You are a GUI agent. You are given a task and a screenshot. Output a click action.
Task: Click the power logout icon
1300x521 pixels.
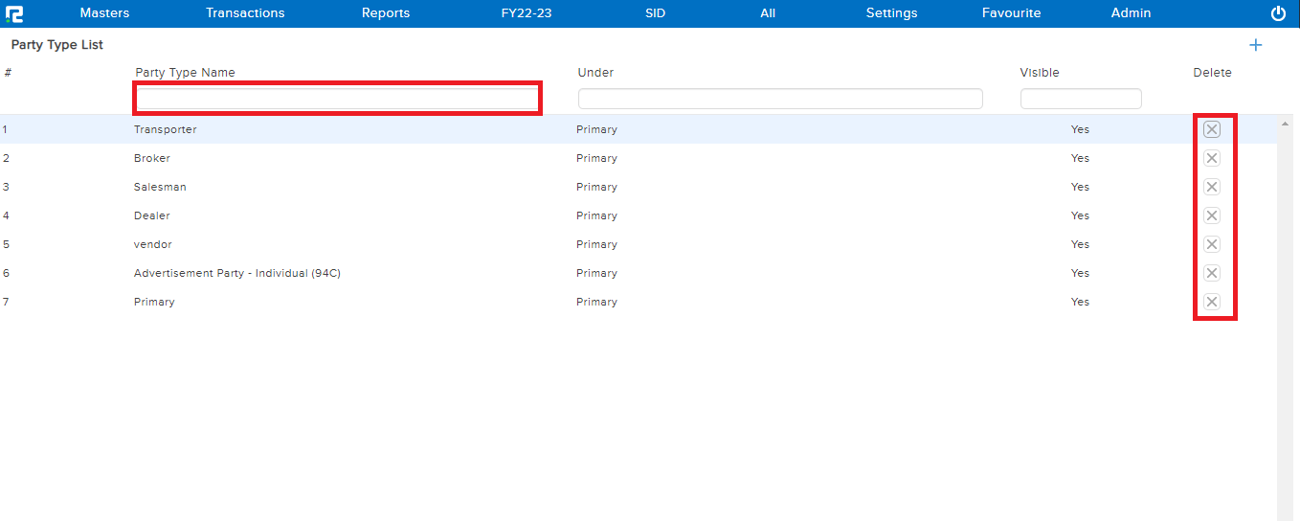click(x=1278, y=13)
